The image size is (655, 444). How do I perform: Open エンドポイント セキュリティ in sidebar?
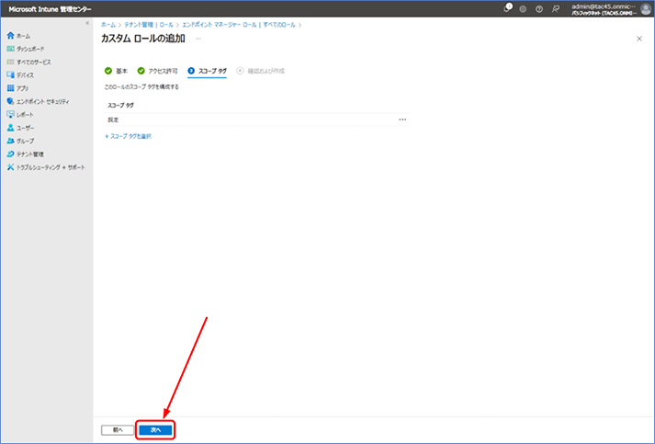tap(38, 102)
